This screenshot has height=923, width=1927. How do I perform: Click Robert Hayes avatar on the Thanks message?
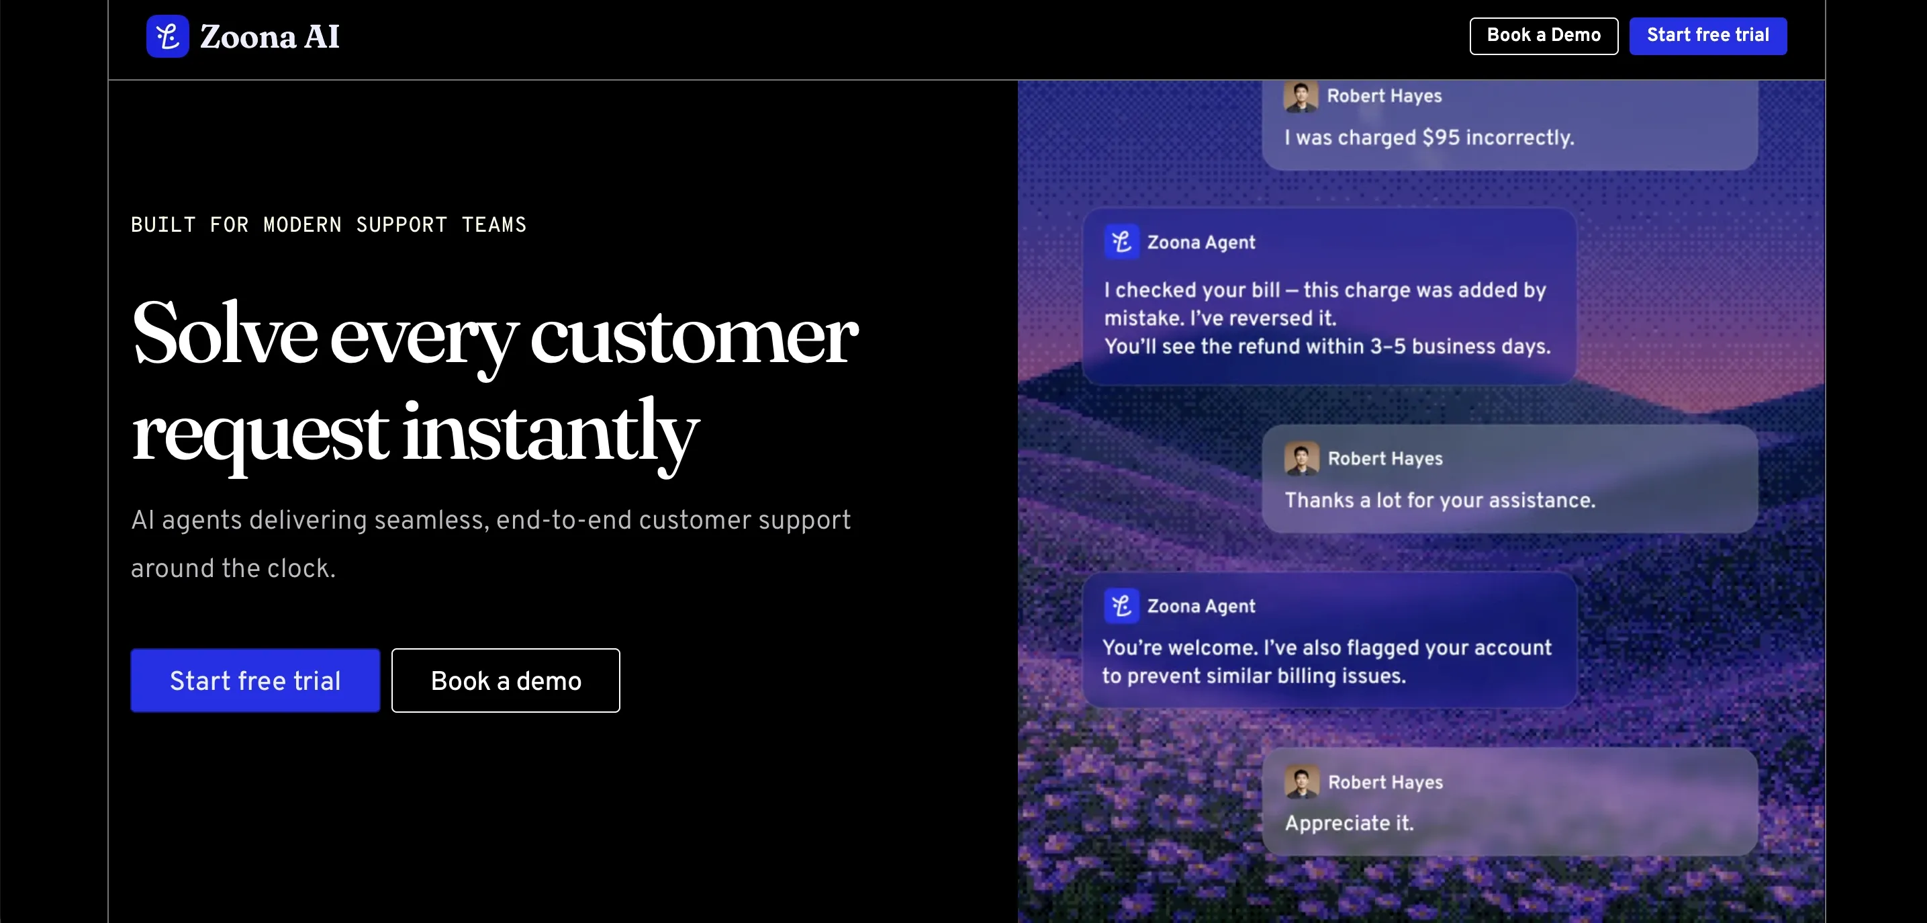pos(1302,458)
